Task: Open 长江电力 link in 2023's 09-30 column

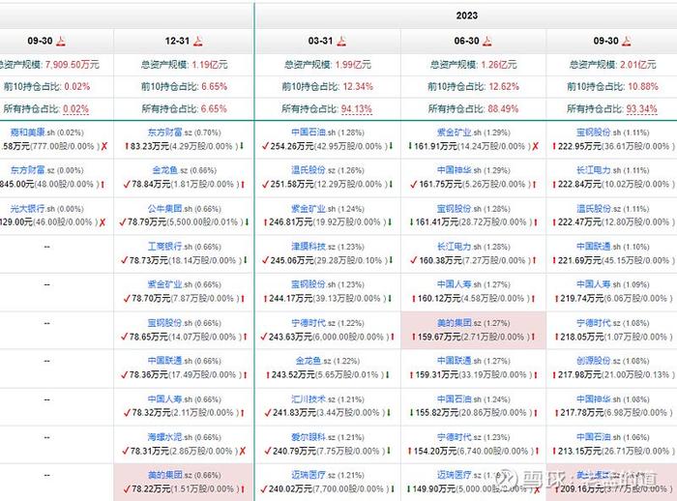Action: pos(594,170)
